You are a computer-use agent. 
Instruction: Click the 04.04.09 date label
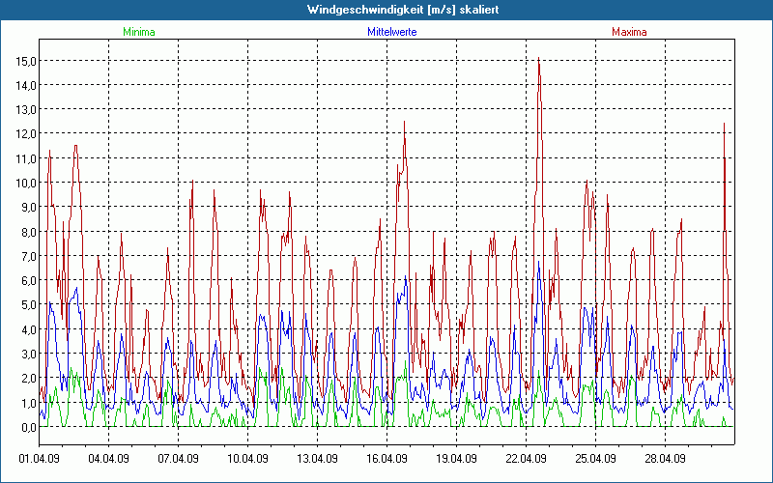pos(108,459)
